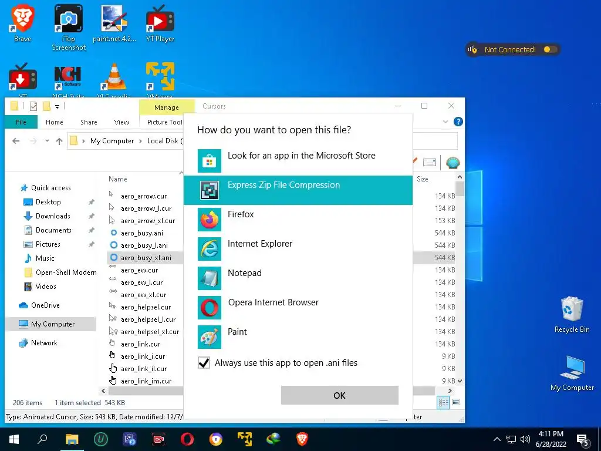
Task: Select the file aero_link_im.cur
Action: [x=146, y=381]
